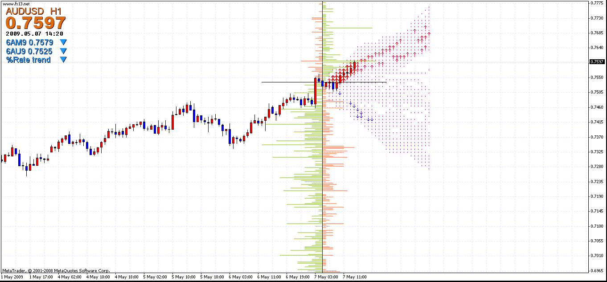Click the large orange 0.7597 price display
607x282 pixels.
coord(36,23)
